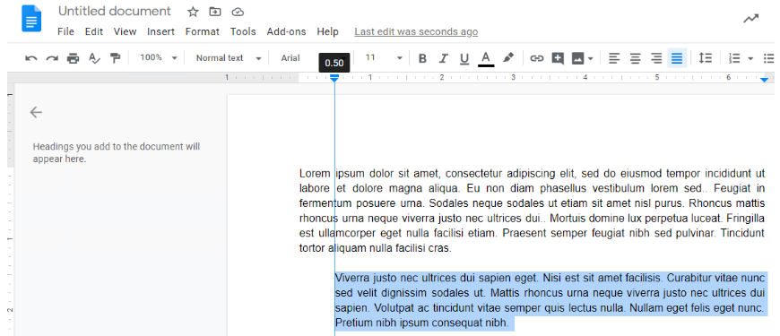Open the 100% zoom dropdown
This screenshot has width=780, height=336.
click(158, 57)
